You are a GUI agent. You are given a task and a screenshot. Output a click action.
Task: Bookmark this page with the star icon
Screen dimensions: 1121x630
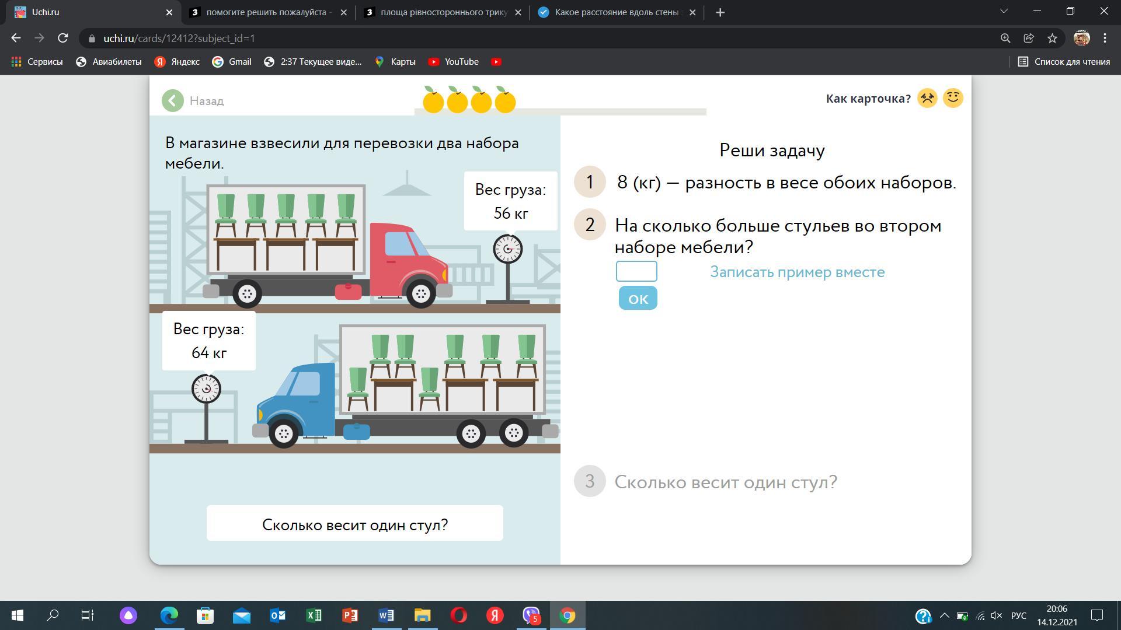coord(1052,38)
